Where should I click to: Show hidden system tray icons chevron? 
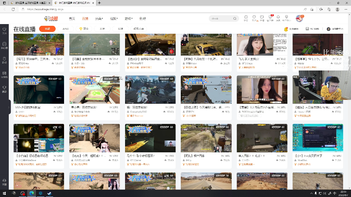pos(311,193)
